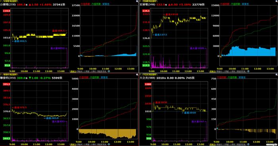Screen dimensions: 278x146
Task: Click the red legend label above the 宏達電 volume chart
Action: (225, 4)
